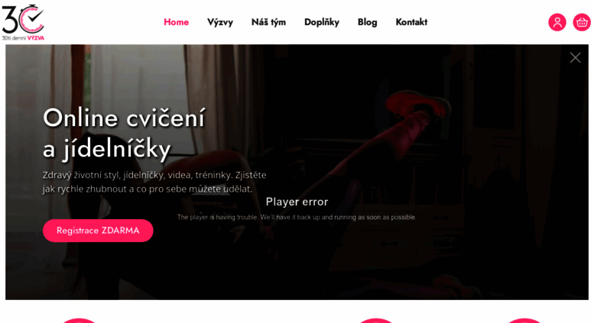The image size is (594, 323).
Task: Select the rightmost pink circle below the banner
Action: click(524, 321)
